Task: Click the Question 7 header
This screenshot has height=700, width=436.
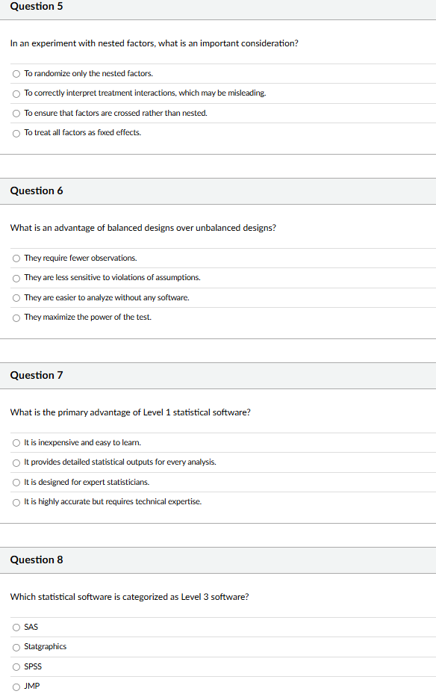Action: [x=36, y=375]
